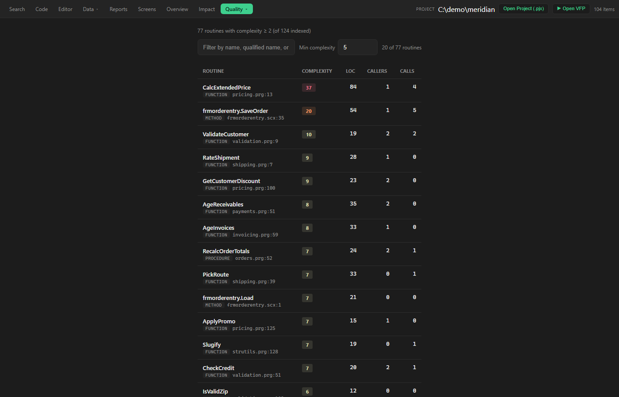This screenshot has width=619, height=397.
Task: Open the Quality tab dropdown
Action: coord(237,9)
